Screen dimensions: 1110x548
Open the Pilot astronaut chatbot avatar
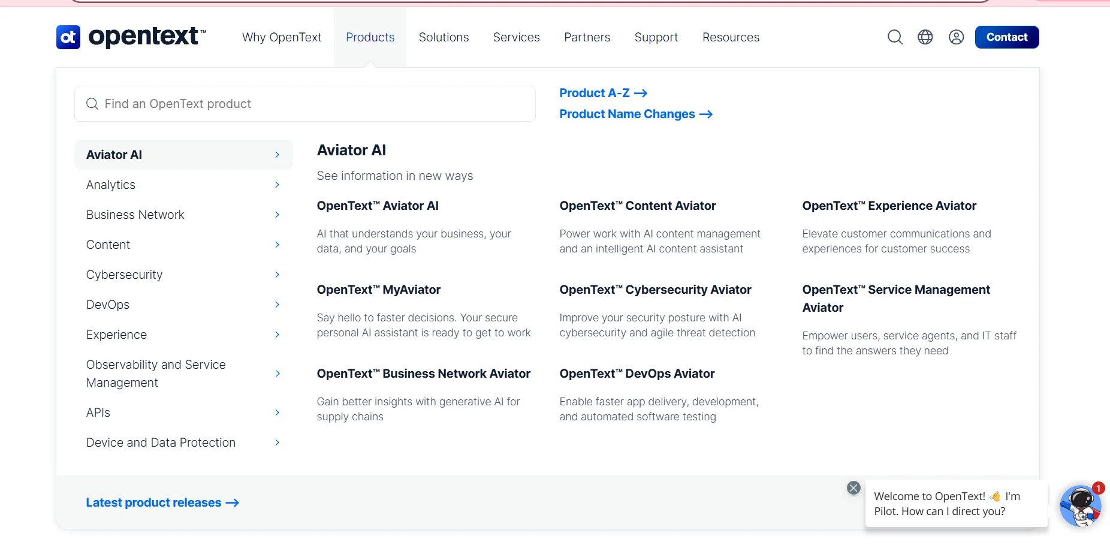coord(1080,506)
